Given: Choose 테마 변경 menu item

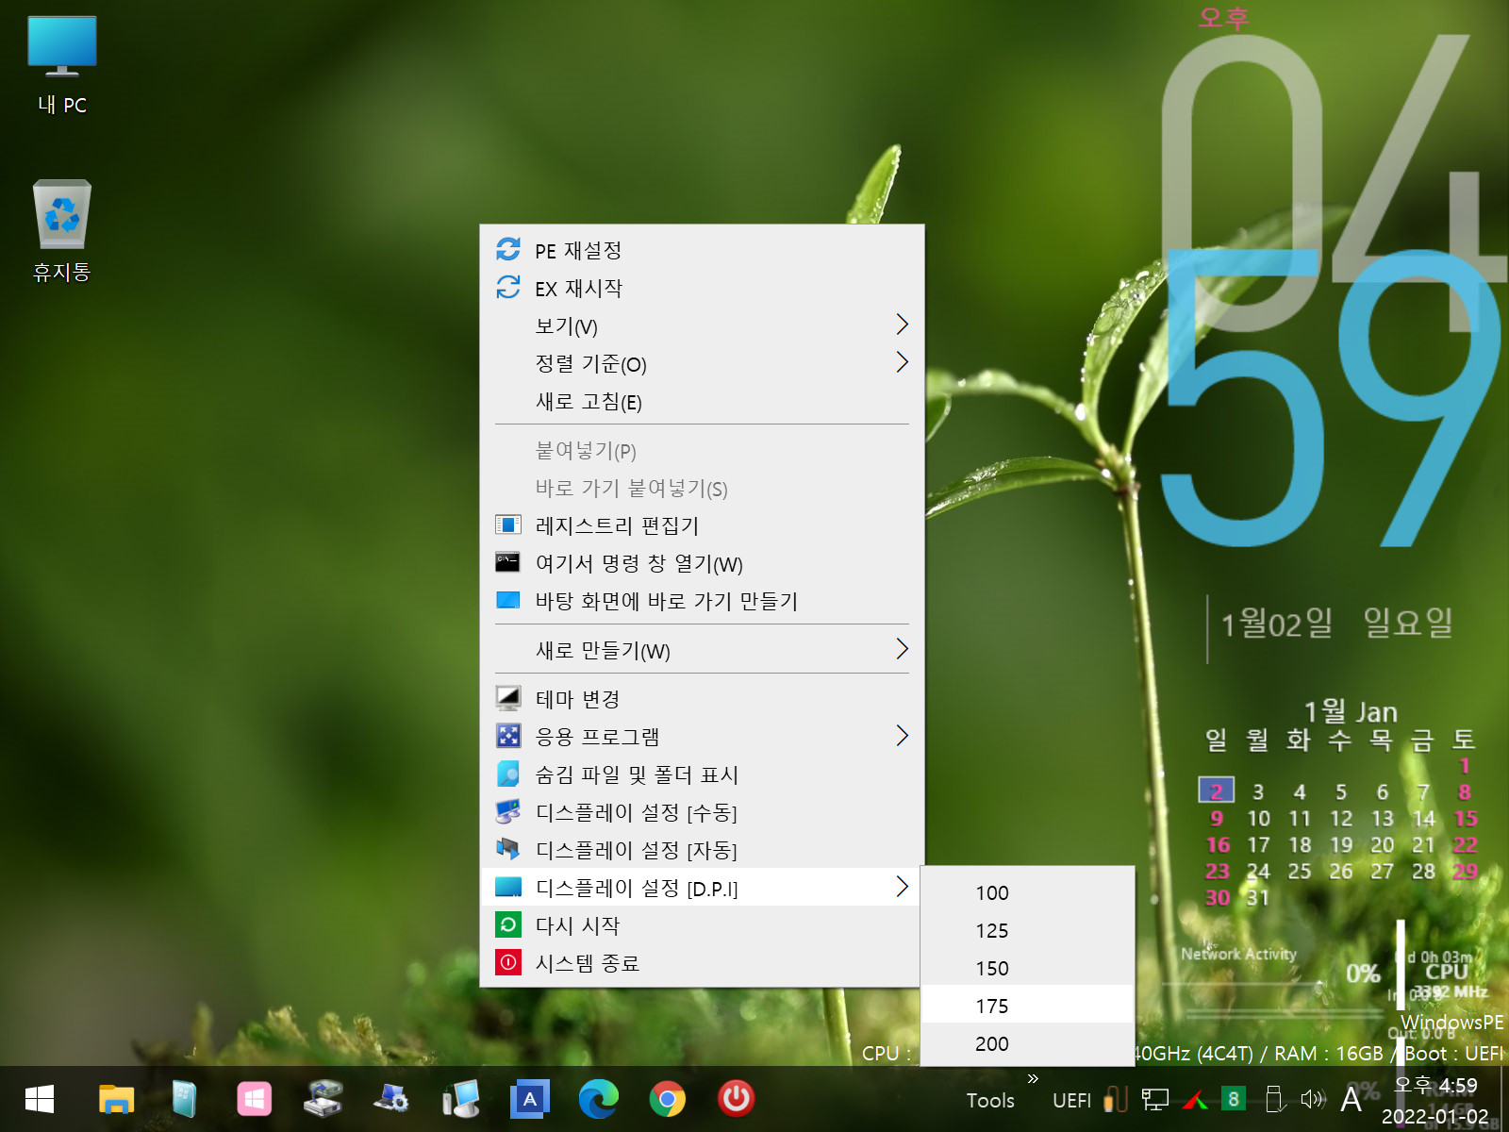Looking at the screenshot, I should [x=702, y=699].
